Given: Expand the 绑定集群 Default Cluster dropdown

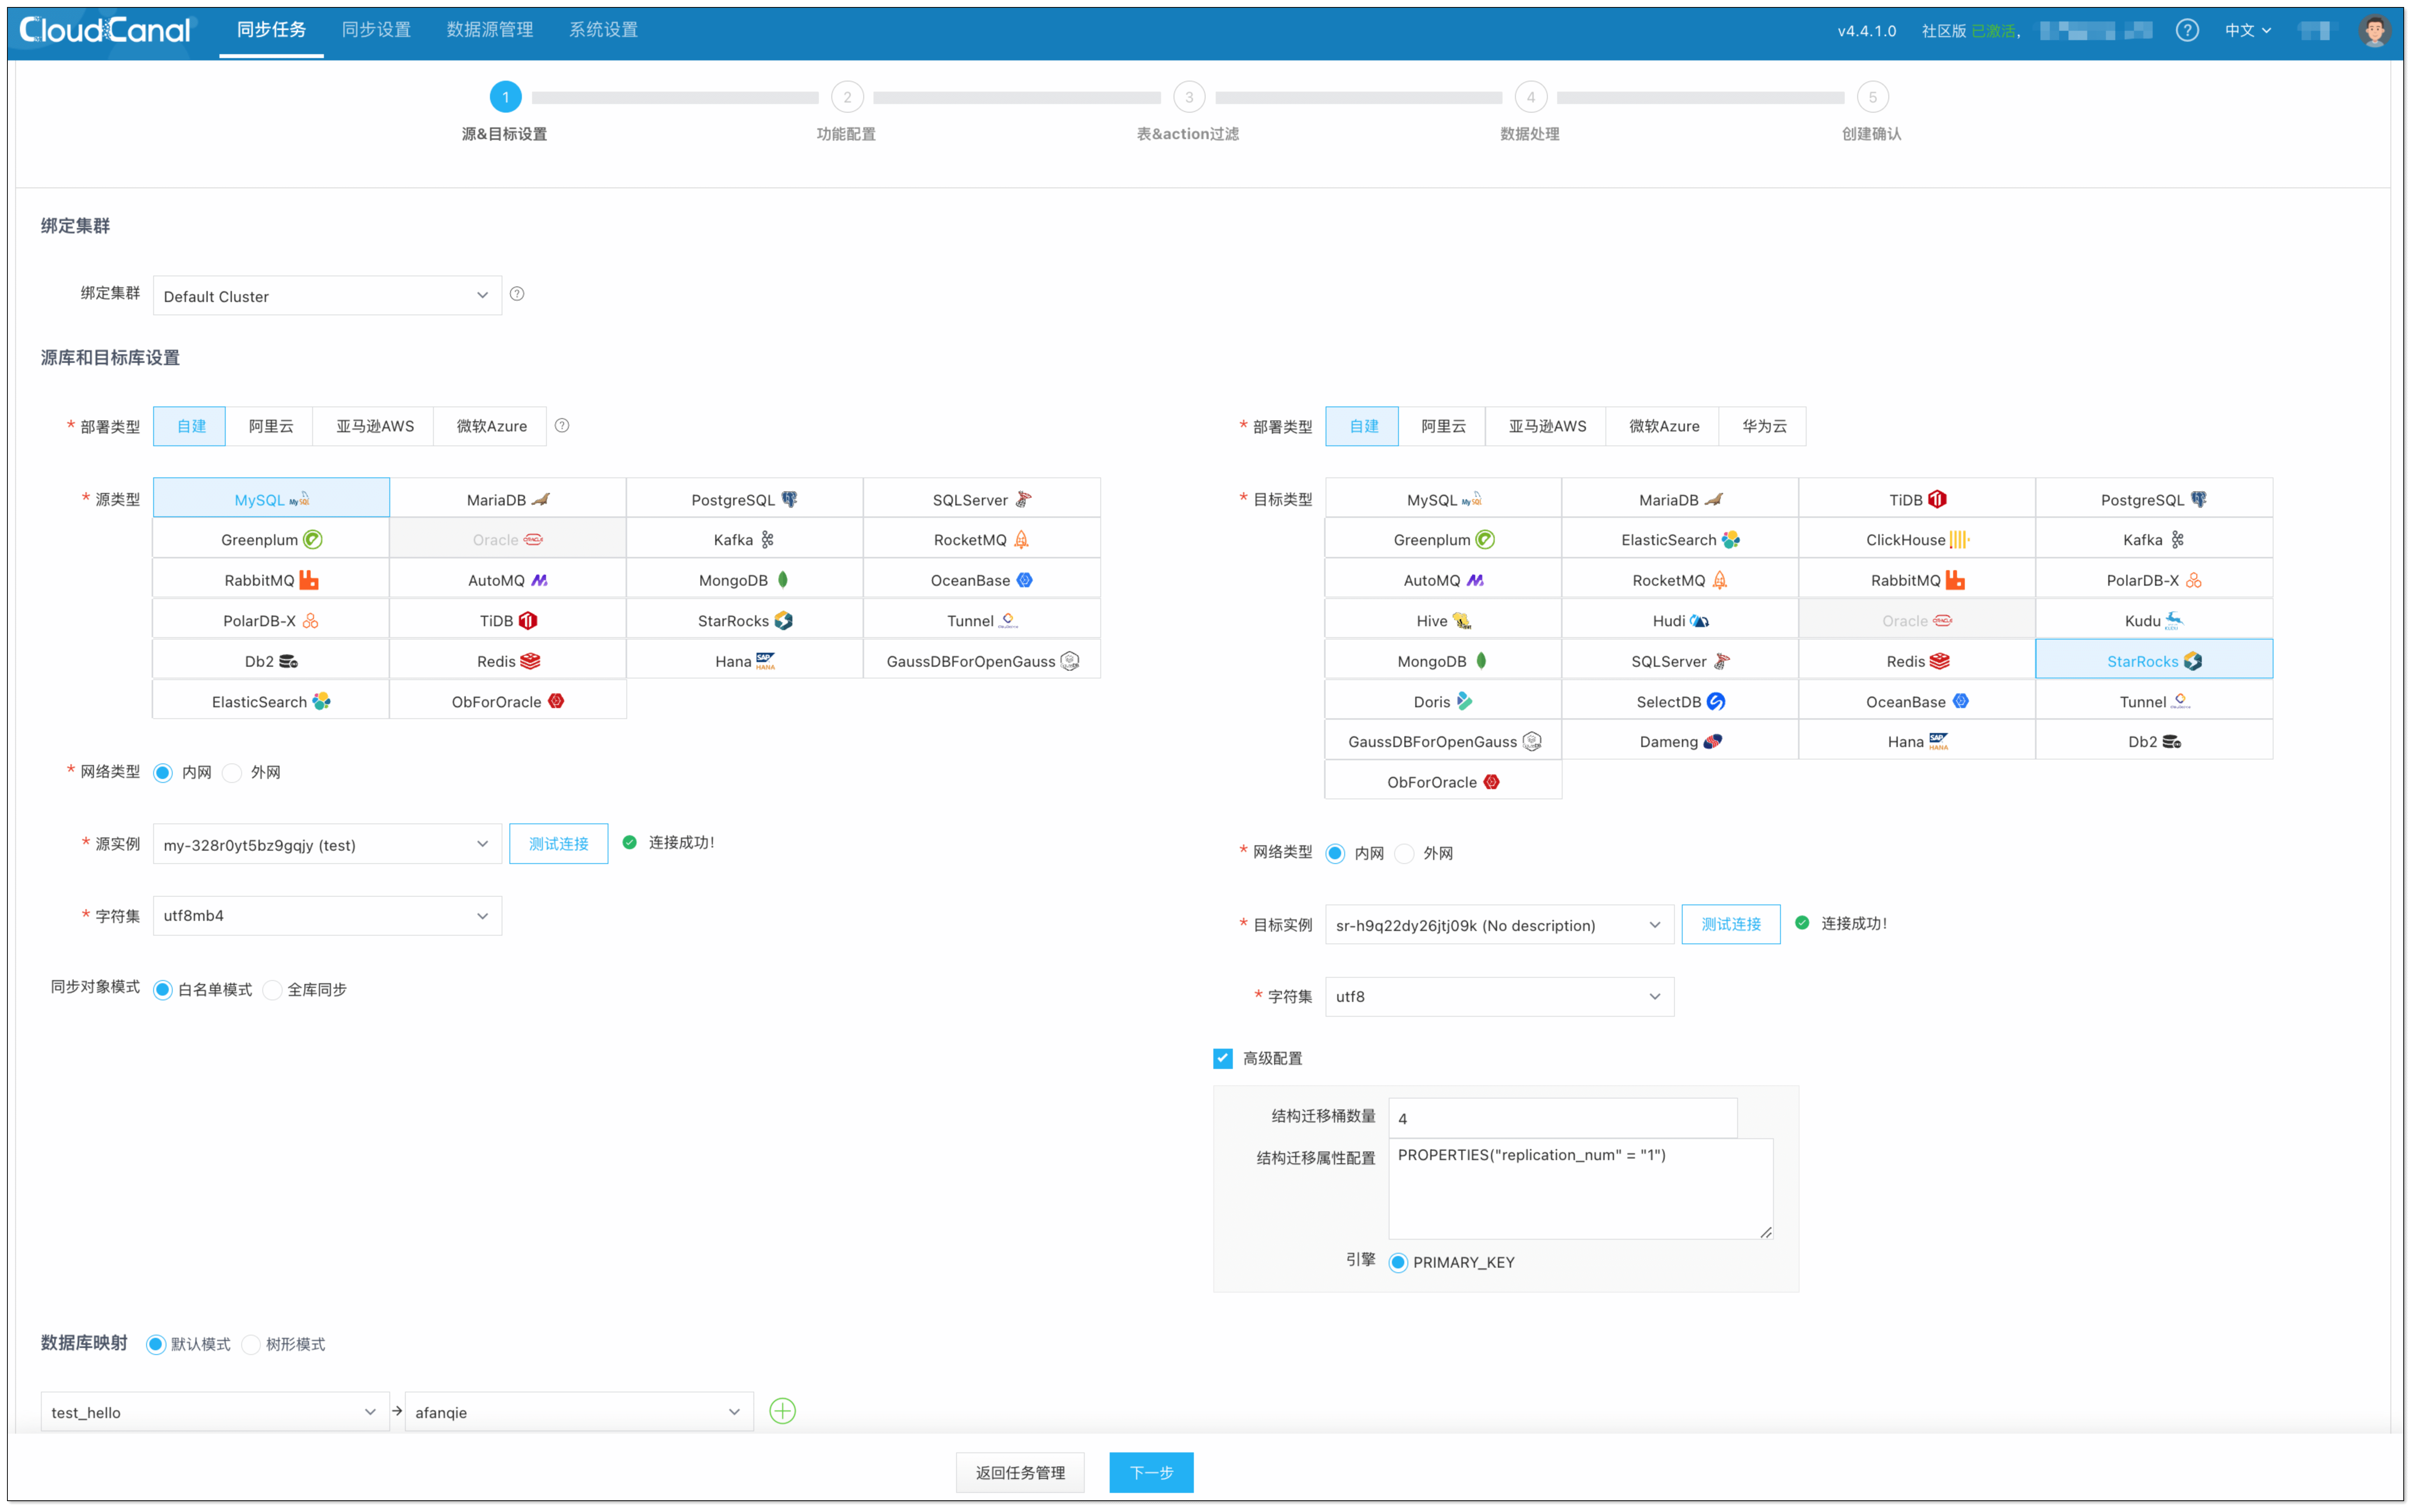Looking at the screenshot, I should [327, 296].
